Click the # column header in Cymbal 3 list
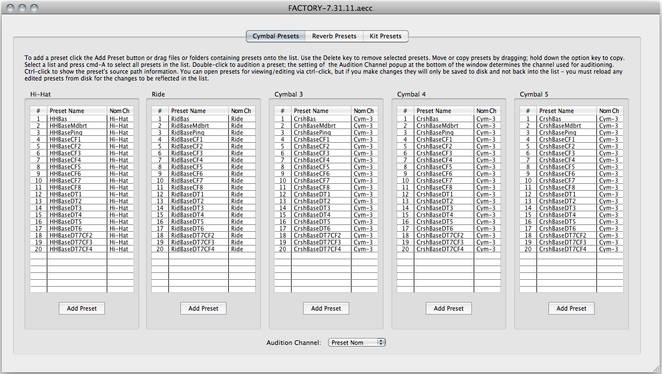The image size is (662, 374). [x=282, y=111]
